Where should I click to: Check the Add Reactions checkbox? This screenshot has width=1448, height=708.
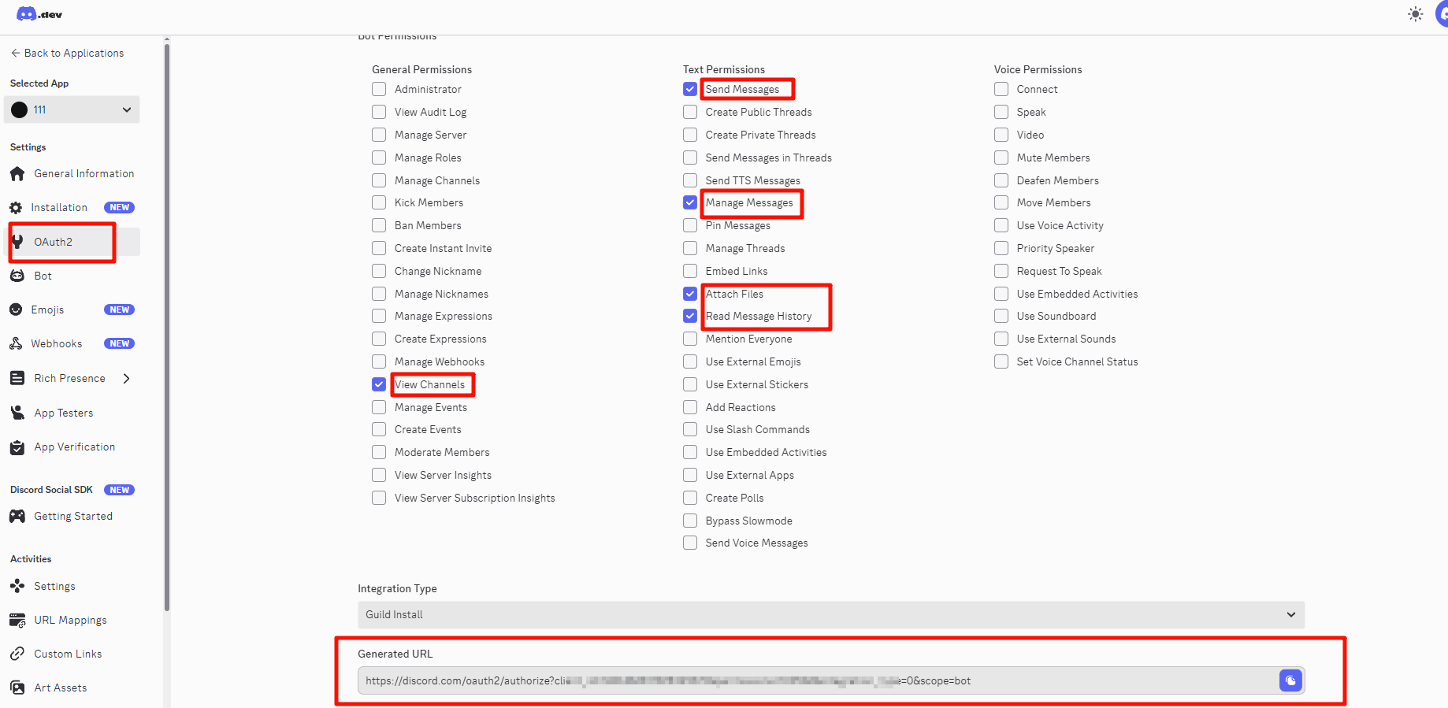690,407
